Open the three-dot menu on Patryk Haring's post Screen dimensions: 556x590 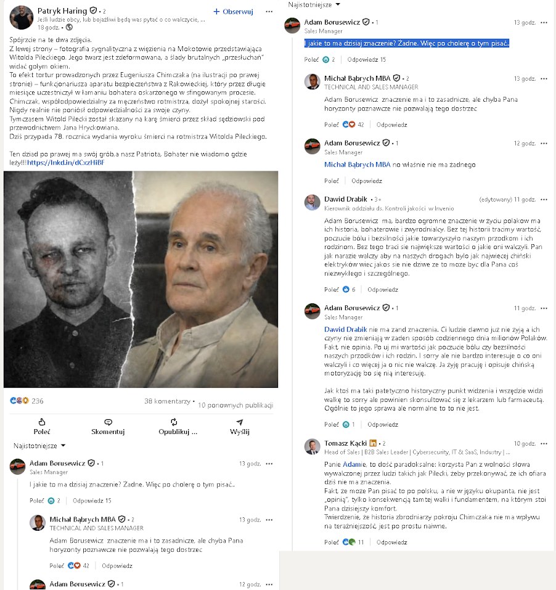(269, 12)
